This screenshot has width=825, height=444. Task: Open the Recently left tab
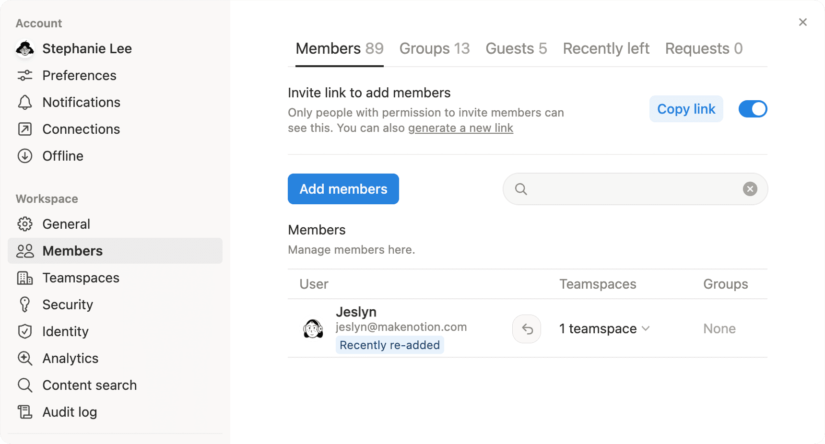click(606, 48)
